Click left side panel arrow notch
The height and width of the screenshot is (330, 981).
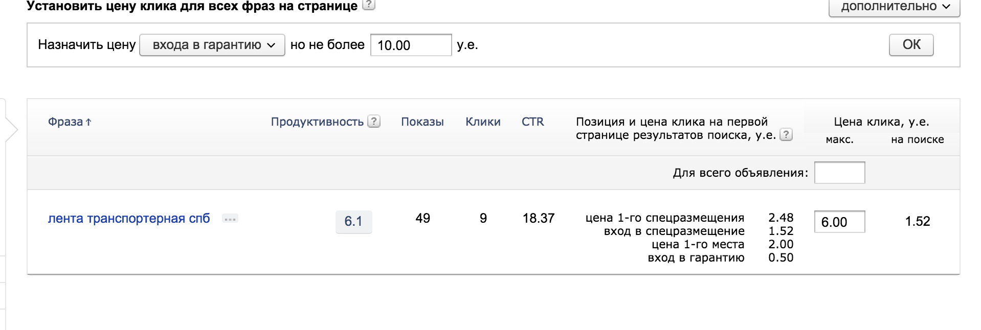[x=11, y=130]
